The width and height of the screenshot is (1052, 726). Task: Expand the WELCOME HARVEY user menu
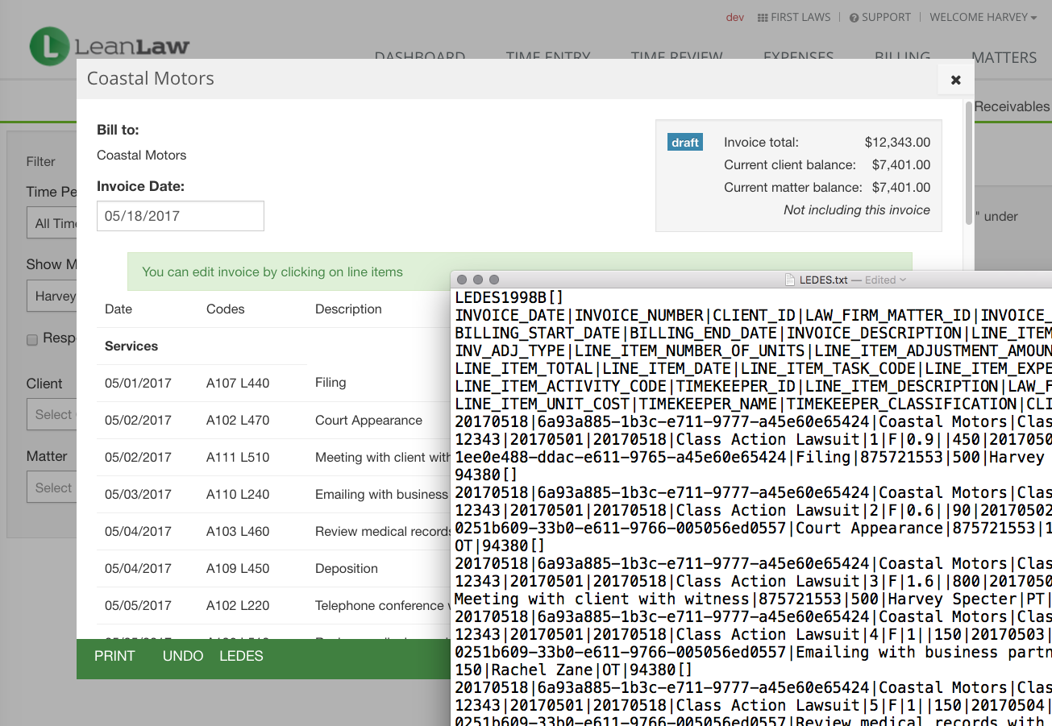pos(982,16)
